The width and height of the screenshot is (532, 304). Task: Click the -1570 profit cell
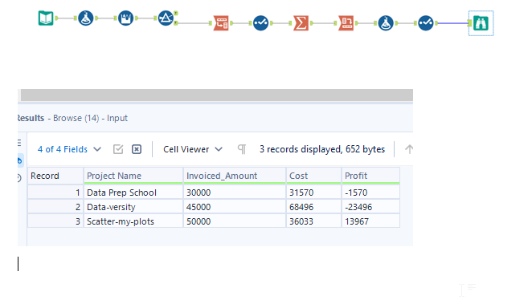(x=370, y=193)
